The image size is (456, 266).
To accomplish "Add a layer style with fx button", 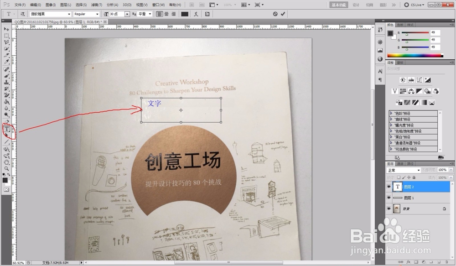I will point(408,262).
